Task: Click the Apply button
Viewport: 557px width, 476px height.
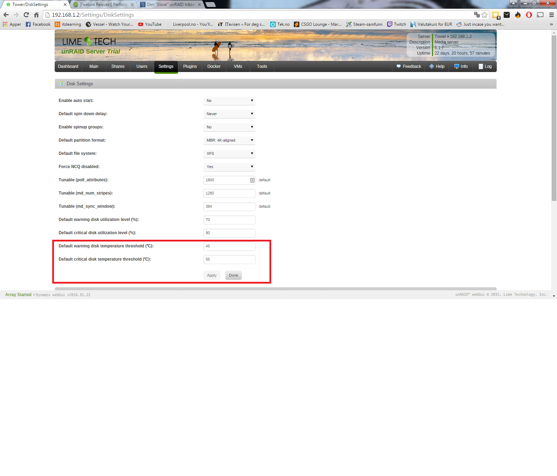Action: pyautogui.click(x=212, y=275)
